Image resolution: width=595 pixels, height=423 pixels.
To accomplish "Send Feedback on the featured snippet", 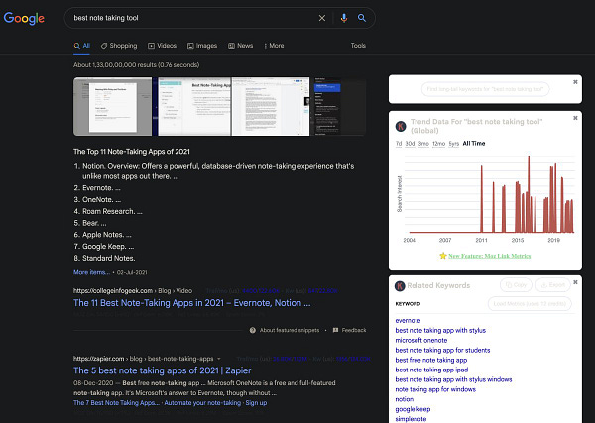I will pos(350,330).
